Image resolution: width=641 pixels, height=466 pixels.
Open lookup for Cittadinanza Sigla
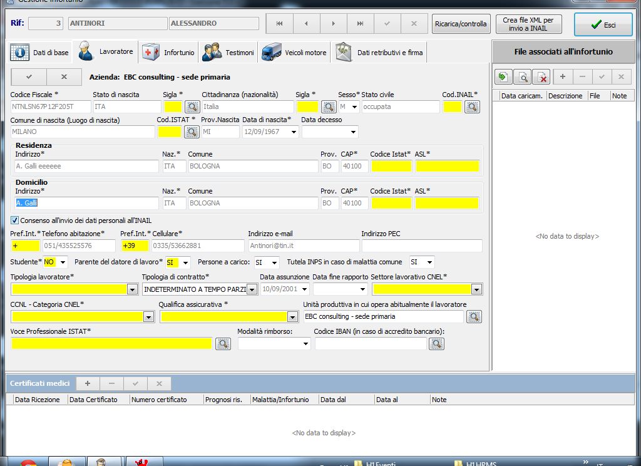click(x=329, y=106)
